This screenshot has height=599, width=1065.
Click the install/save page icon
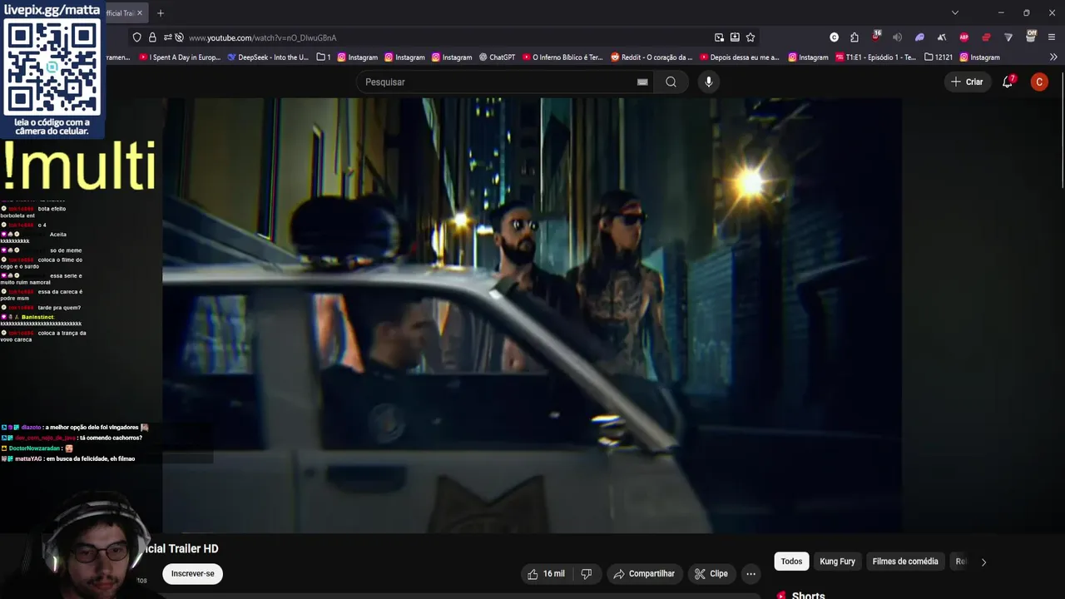point(735,37)
